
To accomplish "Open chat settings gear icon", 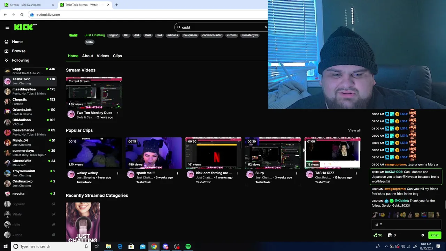I will pos(423,235).
